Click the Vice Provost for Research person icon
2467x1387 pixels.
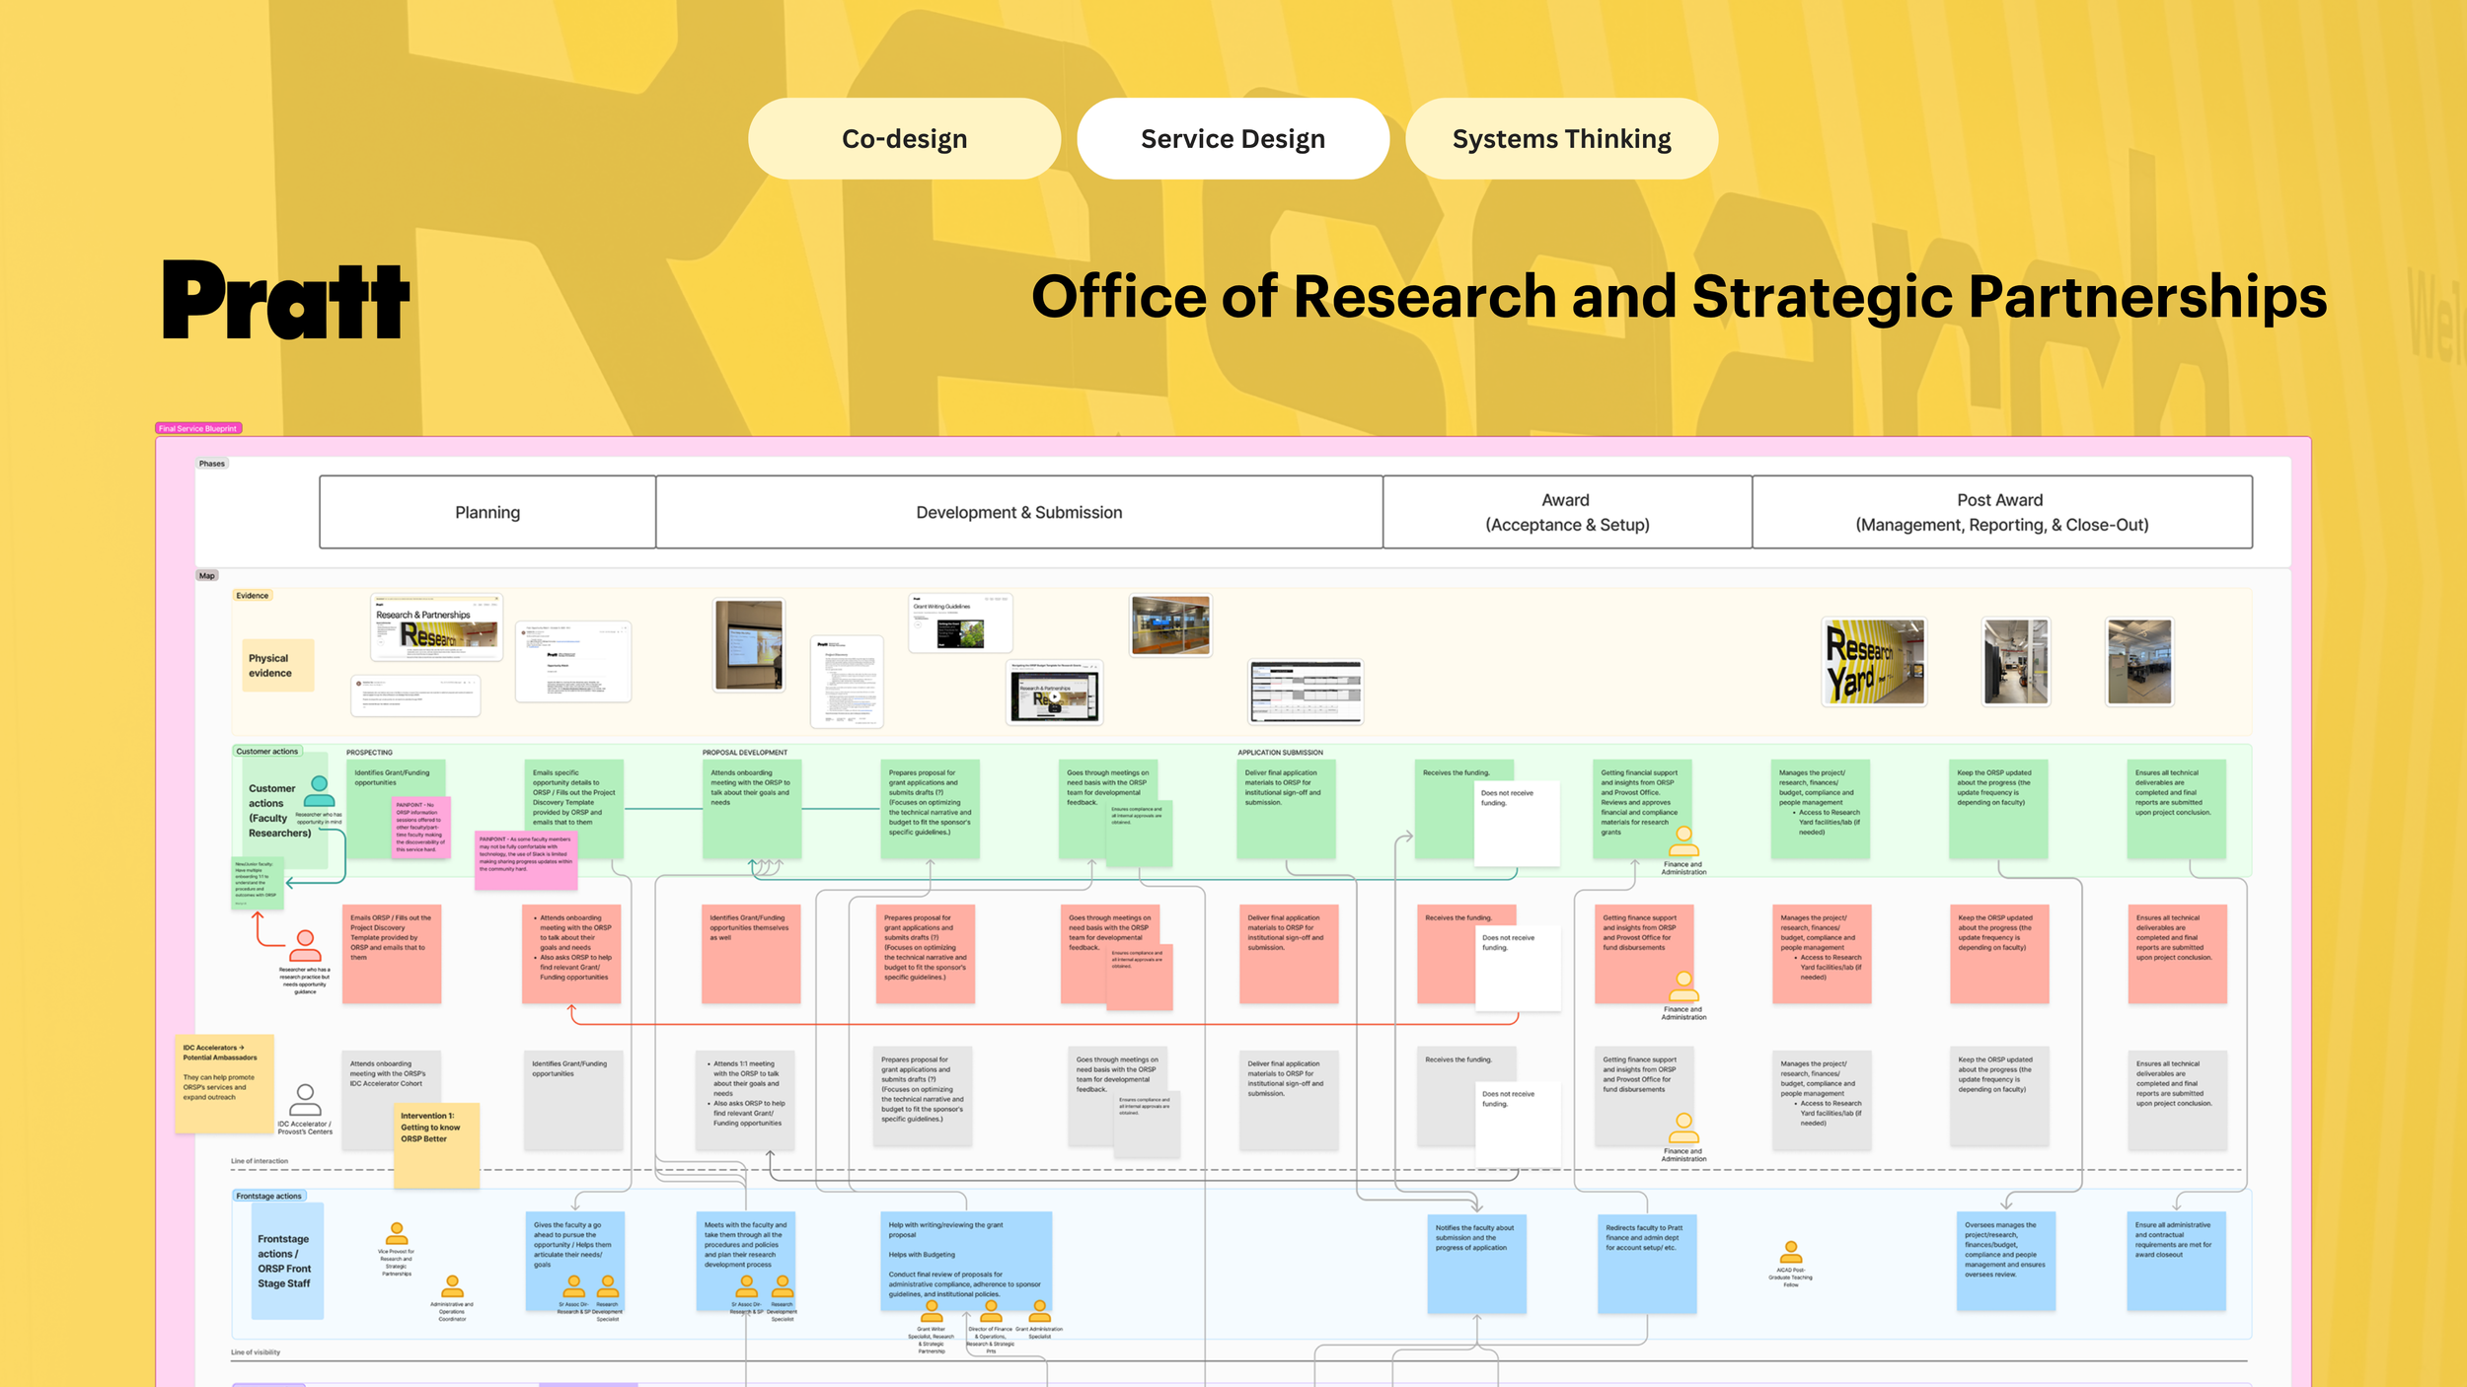pos(397,1233)
